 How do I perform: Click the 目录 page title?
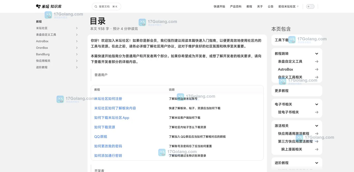pyautogui.click(x=98, y=21)
